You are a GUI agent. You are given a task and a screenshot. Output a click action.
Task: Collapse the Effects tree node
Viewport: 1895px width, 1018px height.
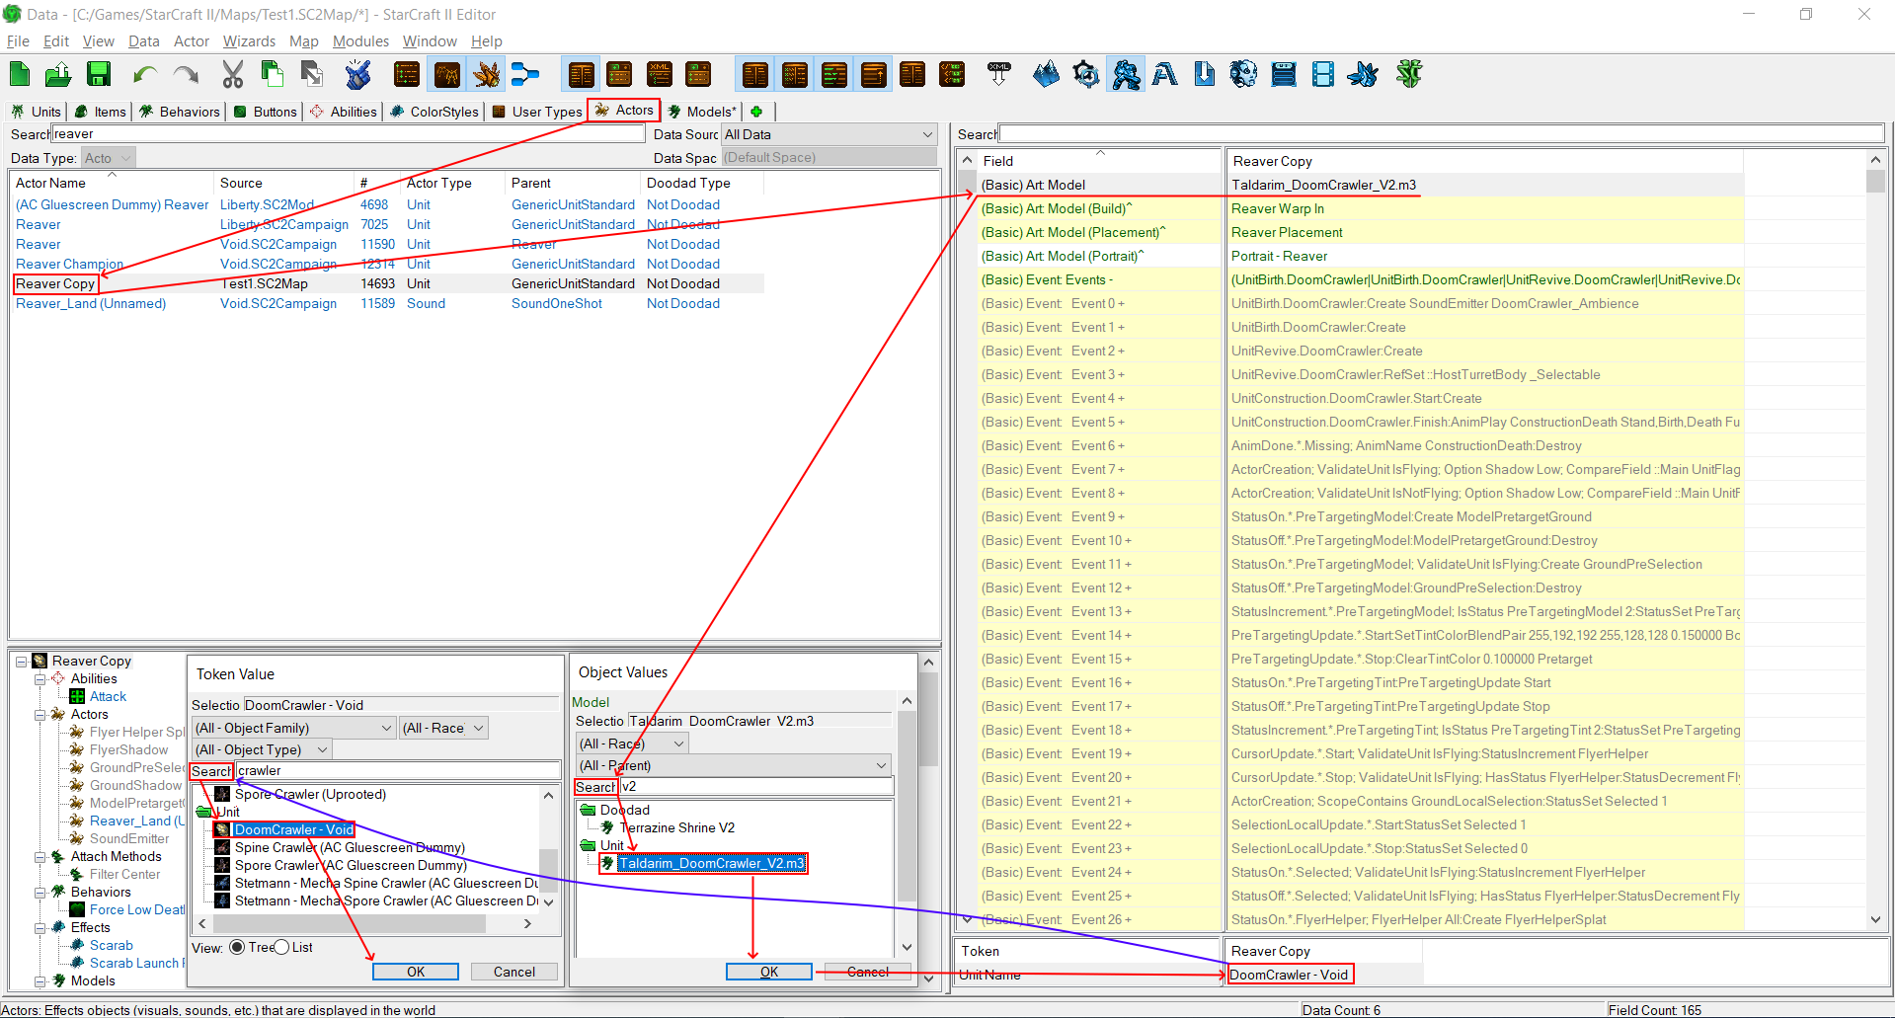point(39,928)
